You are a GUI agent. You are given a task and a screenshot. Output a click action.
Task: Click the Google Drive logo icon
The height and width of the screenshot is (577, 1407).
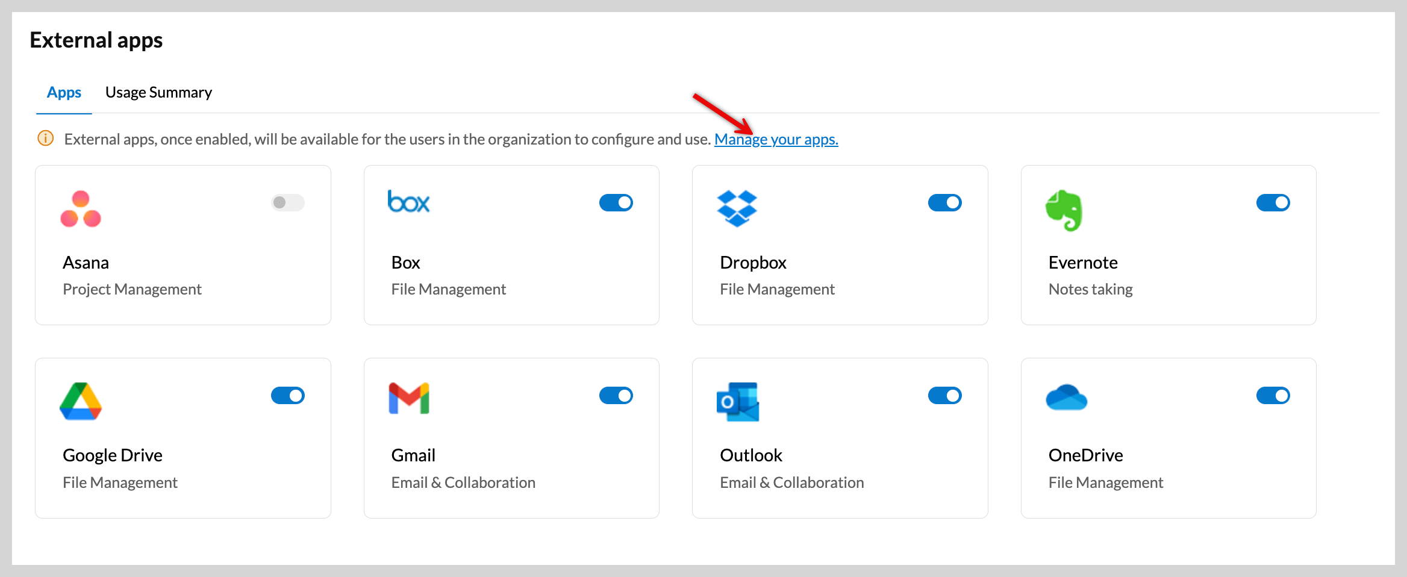[x=81, y=401]
